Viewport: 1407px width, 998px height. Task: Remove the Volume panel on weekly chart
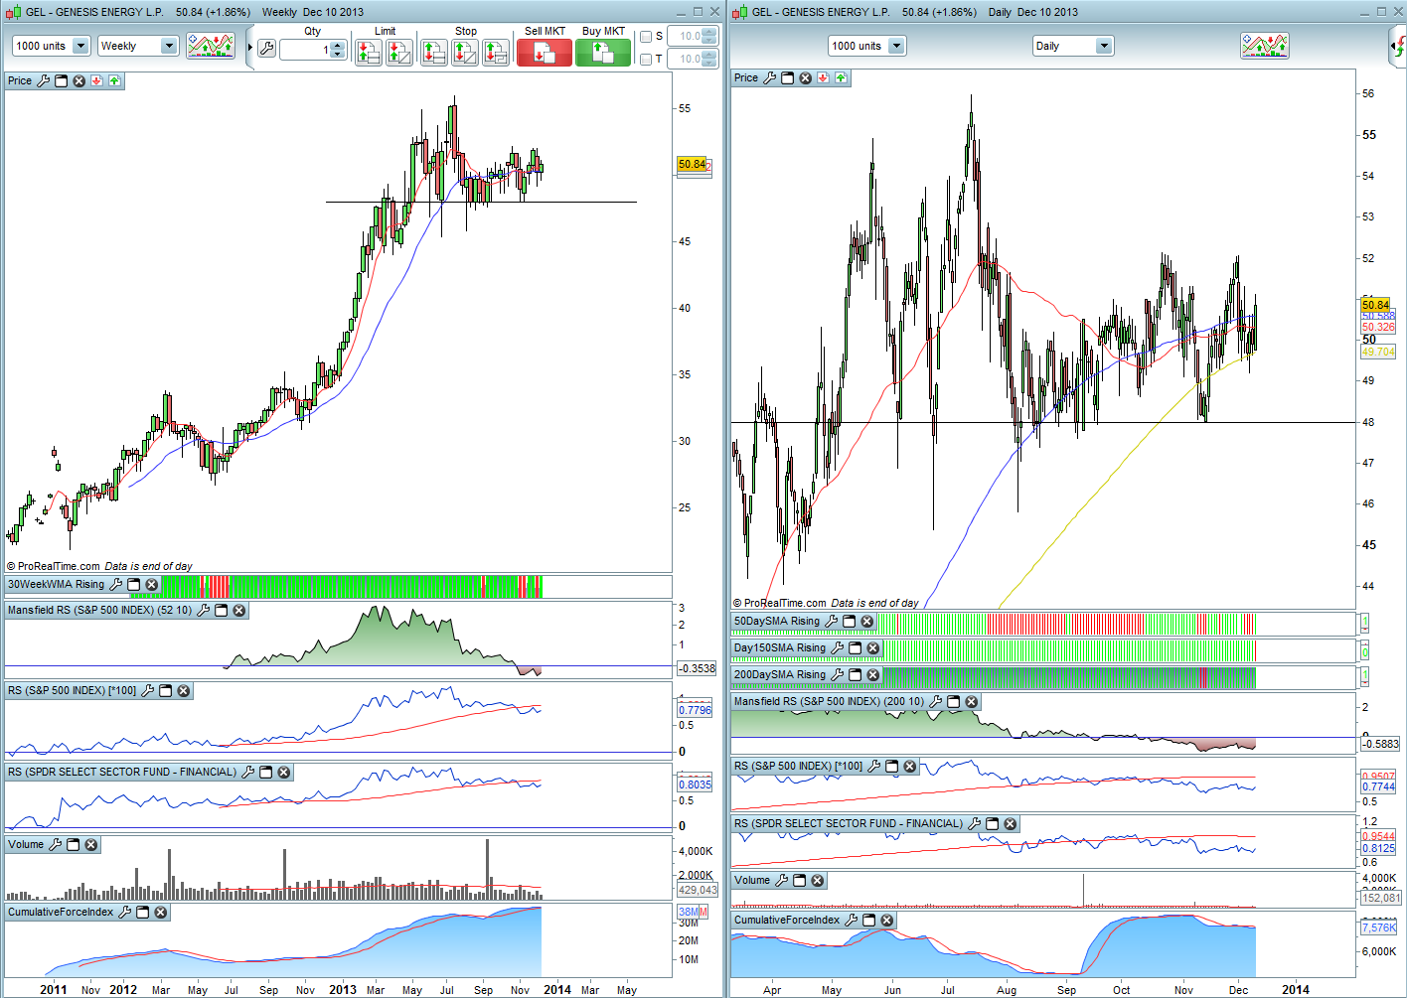click(91, 845)
